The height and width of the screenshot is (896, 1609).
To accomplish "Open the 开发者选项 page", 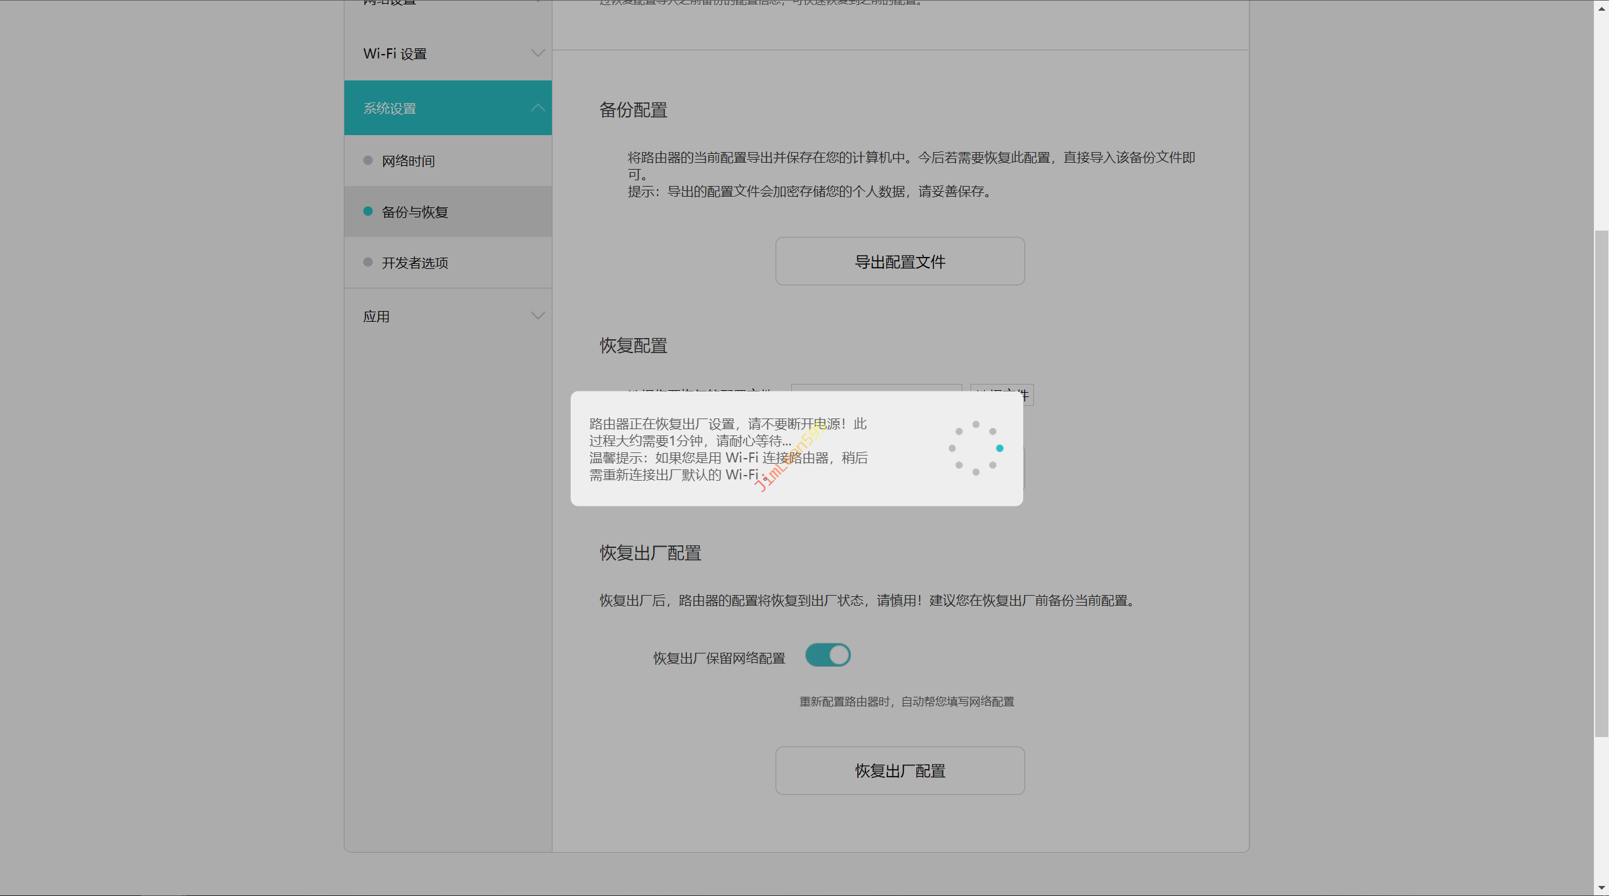I will (x=415, y=263).
